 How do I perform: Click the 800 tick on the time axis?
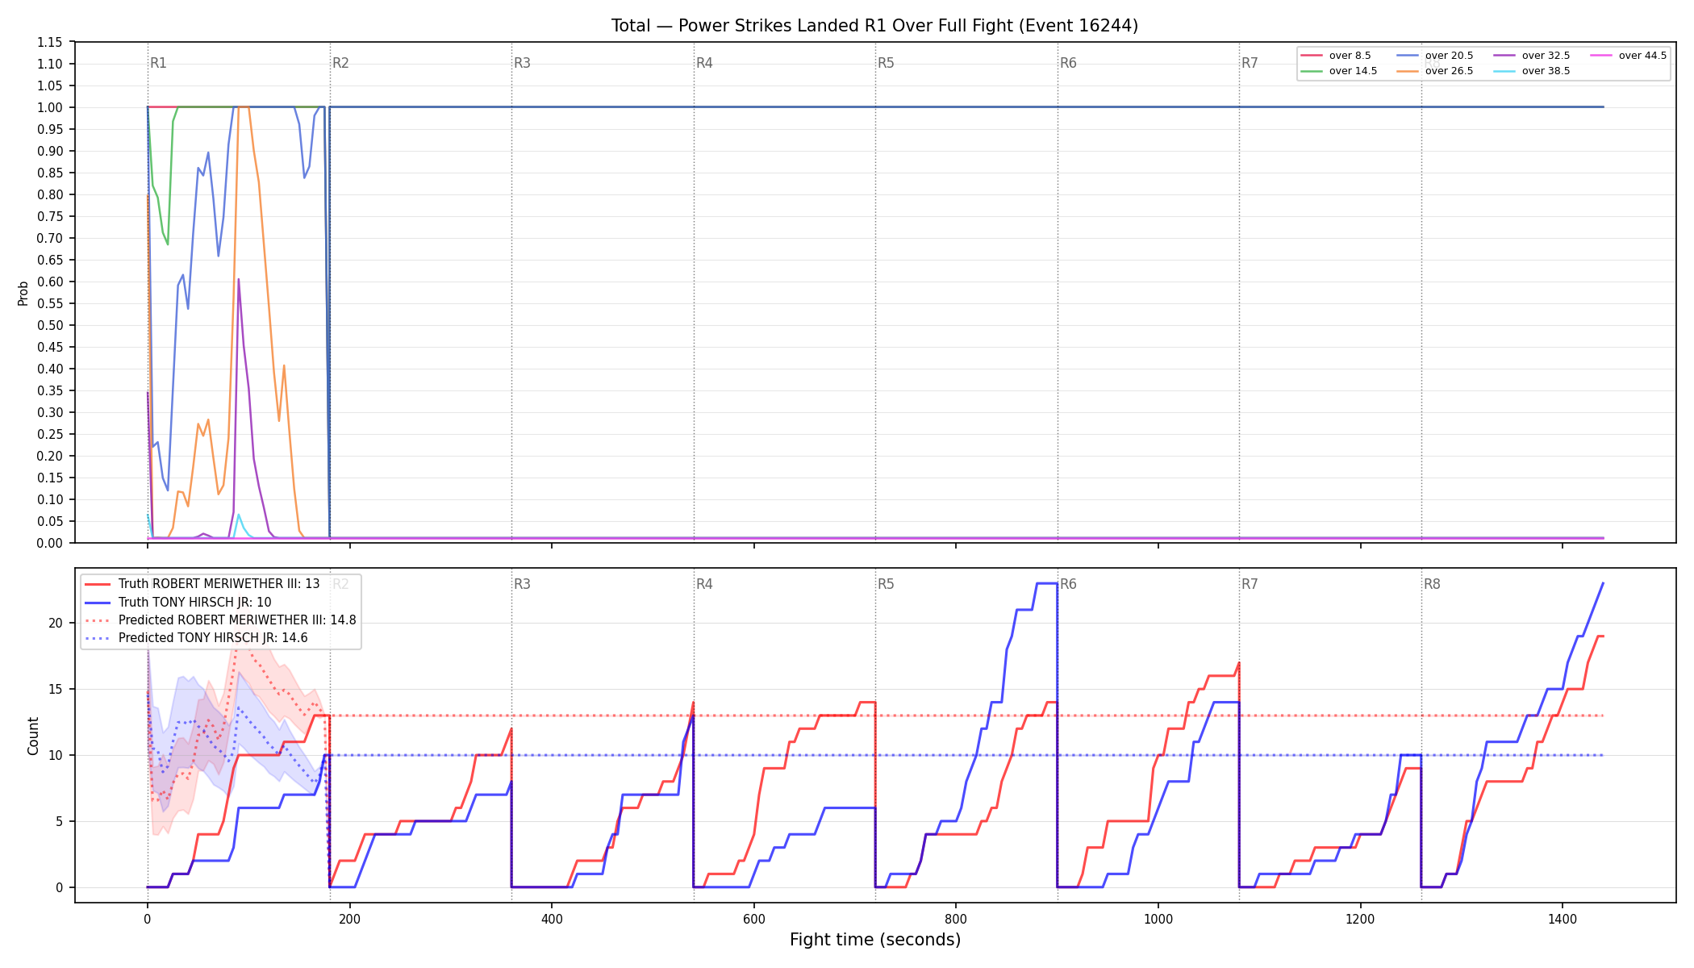[956, 919]
